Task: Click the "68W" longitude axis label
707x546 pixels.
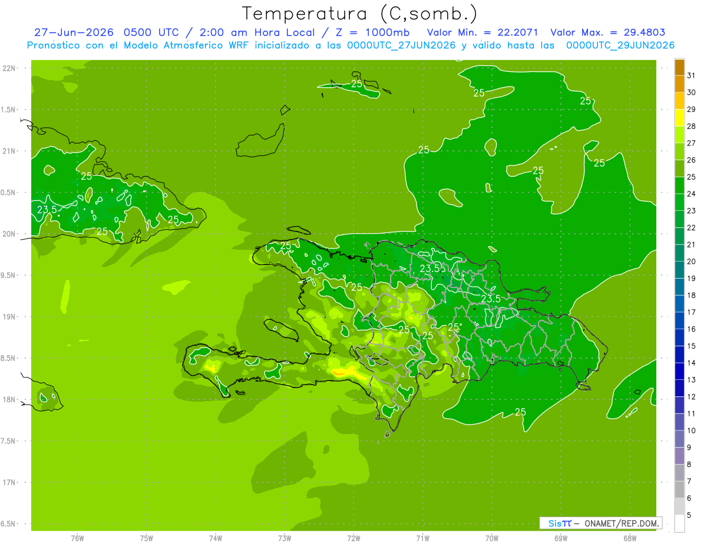Action: tap(630, 538)
